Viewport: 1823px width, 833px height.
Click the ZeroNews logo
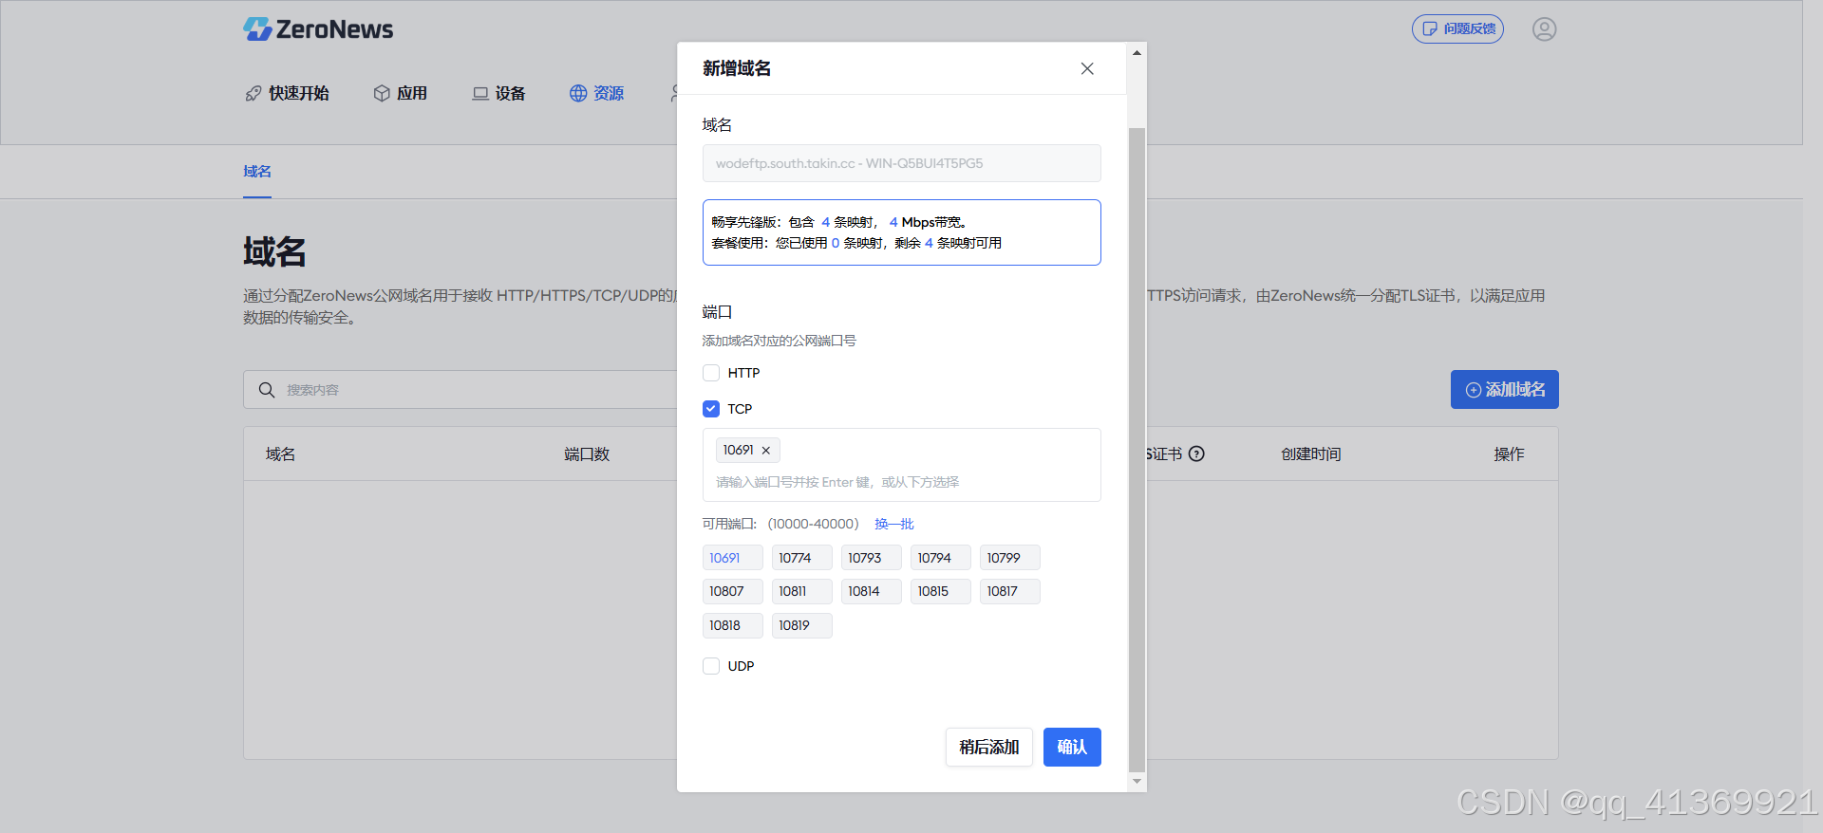(318, 29)
